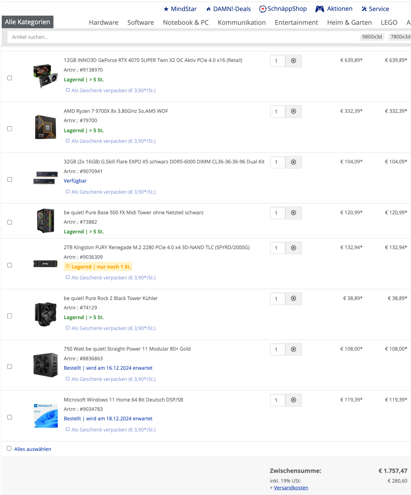Viewport: 411px width, 495px height.
Task: Click the 9800x3d search suggestion
Action: [x=372, y=37]
